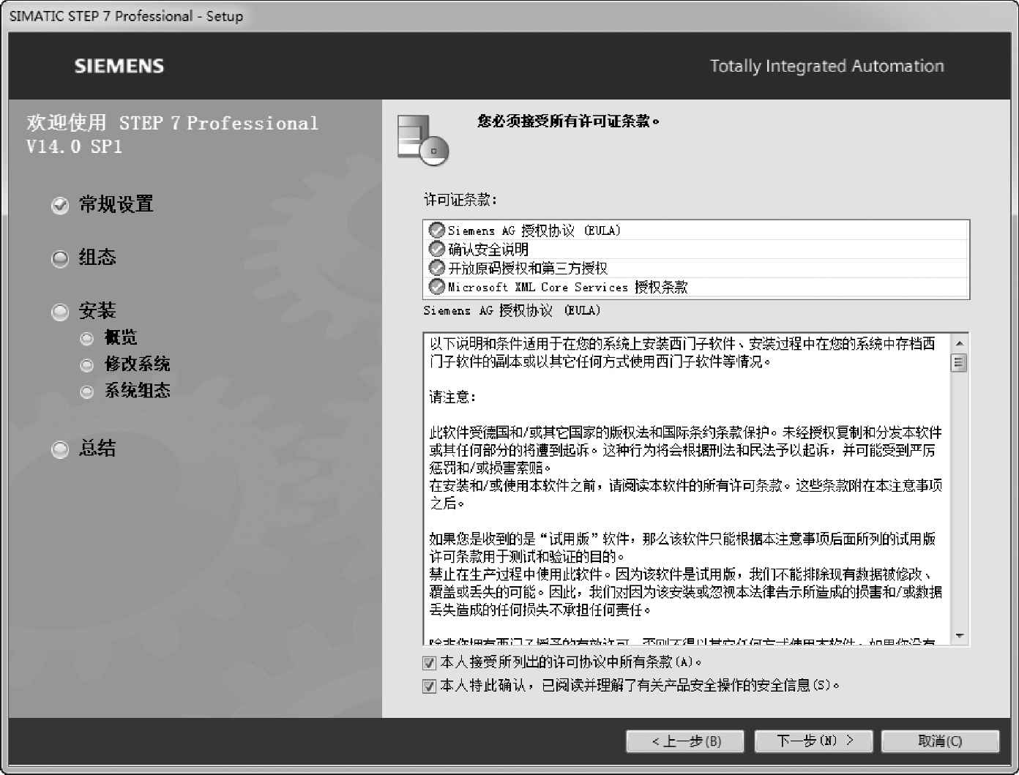Click the 系统组态 sub-step label
Viewport: 1019px width, 775px height.
(x=138, y=390)
